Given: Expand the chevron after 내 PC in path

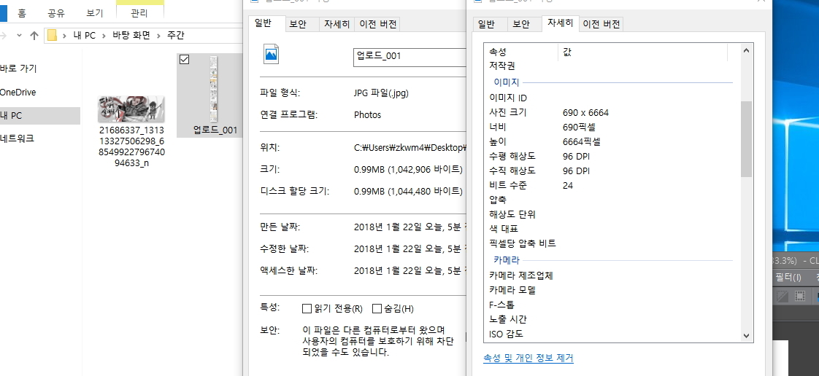Looking at the screenshot, I should click(106, 35).
